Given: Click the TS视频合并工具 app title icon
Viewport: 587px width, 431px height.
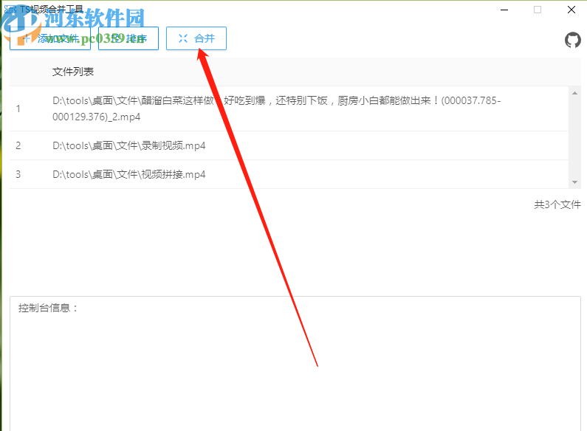Looking at the screenshot, I should 10,10.
